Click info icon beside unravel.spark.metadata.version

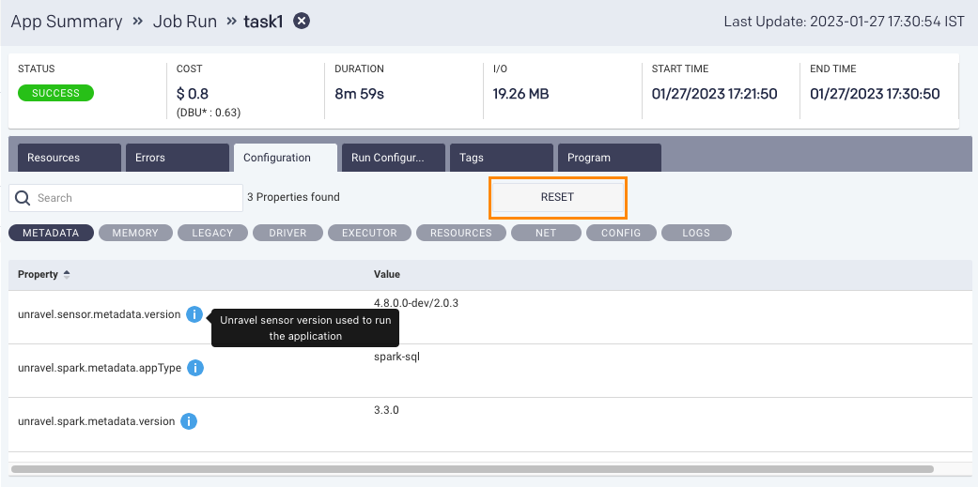pyautogui.click(x=189, y=421)
